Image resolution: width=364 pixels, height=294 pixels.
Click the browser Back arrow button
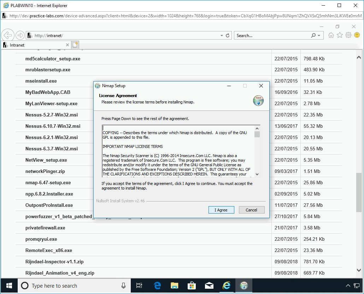(8, 35)
